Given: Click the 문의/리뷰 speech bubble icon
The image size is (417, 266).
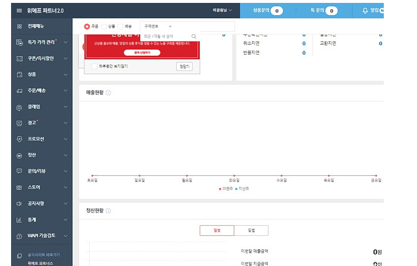Looking at the screenshot, I should (x=19, y=171).
